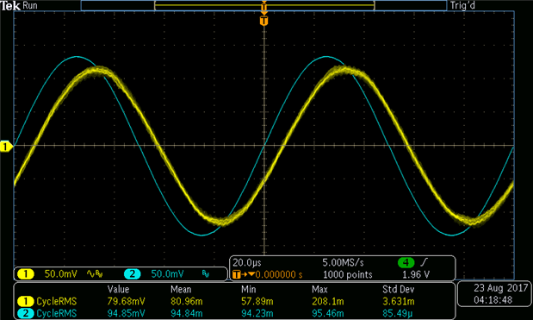The image size is (533, 320).
Task: Click the 23 Aug 2017 date readout
Action: point(500,288)
